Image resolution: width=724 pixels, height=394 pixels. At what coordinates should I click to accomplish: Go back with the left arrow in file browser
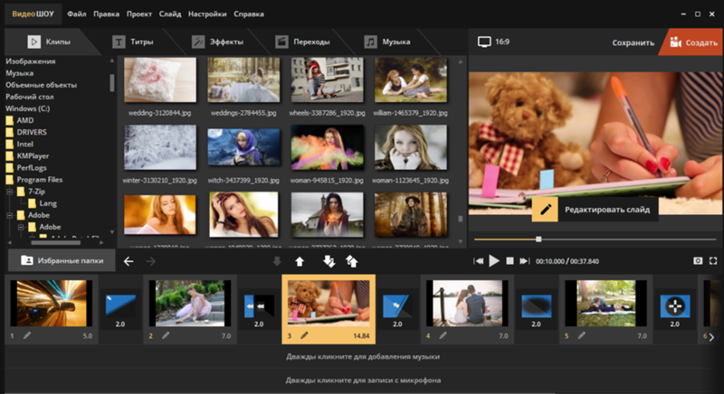(129, 261)
